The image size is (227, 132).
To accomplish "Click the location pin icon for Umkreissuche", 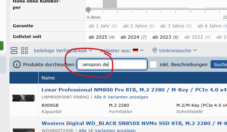I will (155, 50).
